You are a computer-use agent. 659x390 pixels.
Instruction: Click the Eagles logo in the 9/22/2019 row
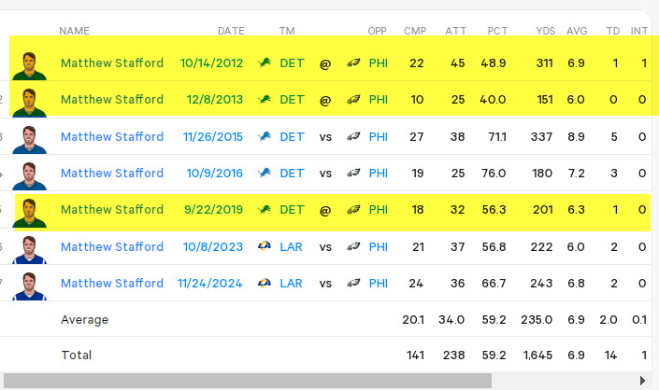click(x=353, y=209)
